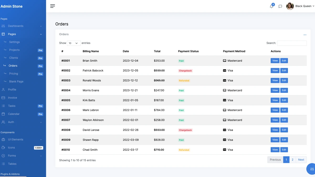Click Visa card icon for Ronald Woods
The image size is (315, 177).
224,81
